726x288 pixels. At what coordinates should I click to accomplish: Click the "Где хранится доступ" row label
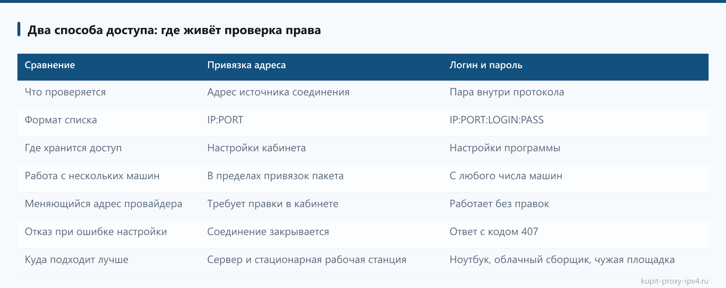73,148
